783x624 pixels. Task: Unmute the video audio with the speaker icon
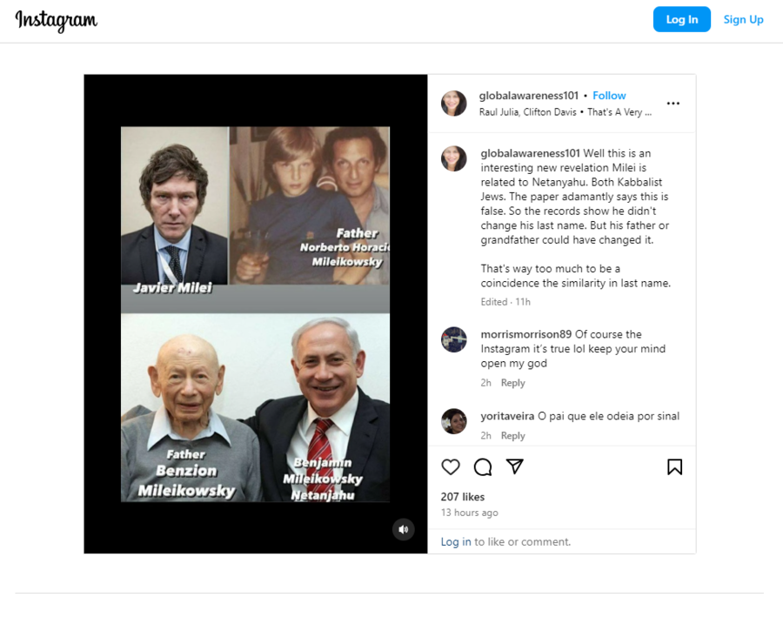(403, 529)
